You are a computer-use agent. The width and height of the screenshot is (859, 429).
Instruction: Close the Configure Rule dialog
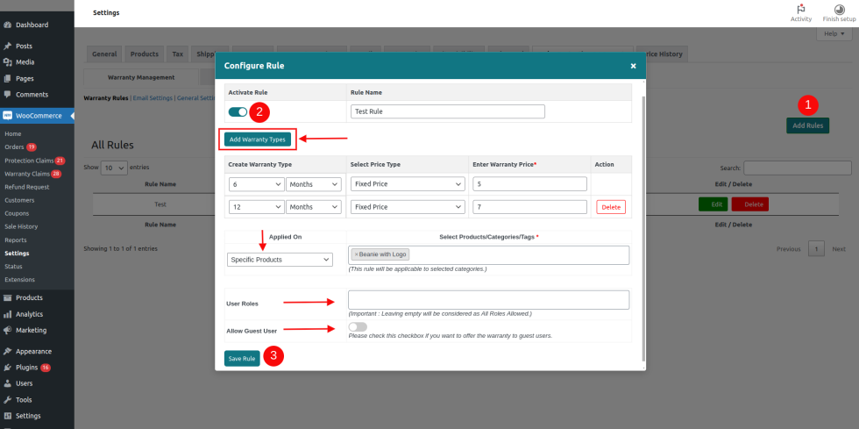[x=633, y=66]
